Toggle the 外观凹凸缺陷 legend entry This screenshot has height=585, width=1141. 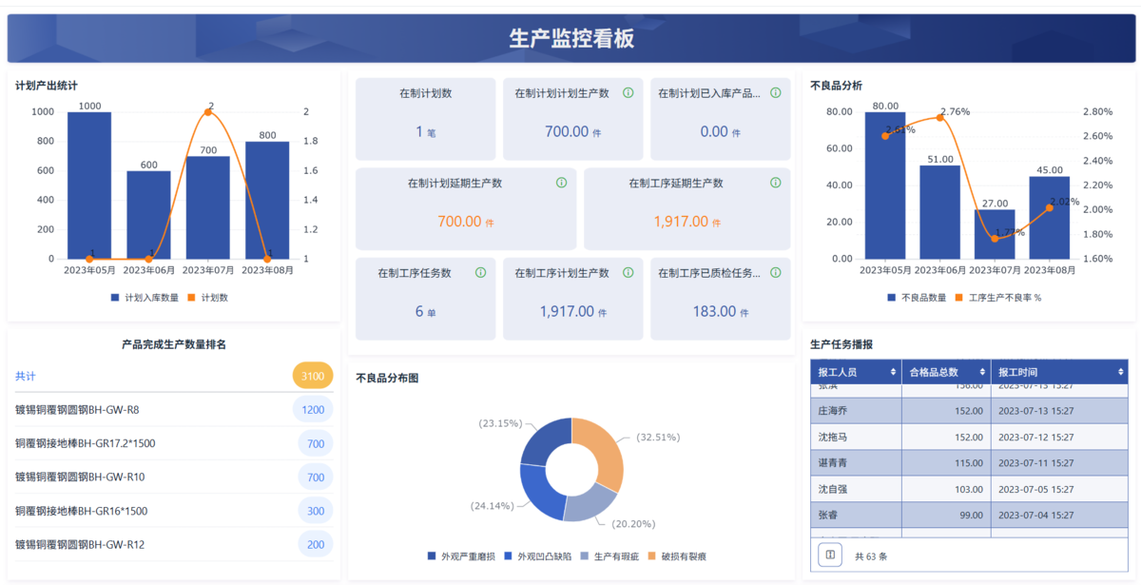538,556
